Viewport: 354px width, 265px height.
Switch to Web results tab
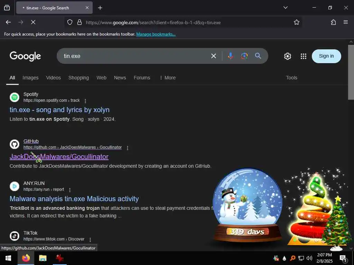[101, 78]
